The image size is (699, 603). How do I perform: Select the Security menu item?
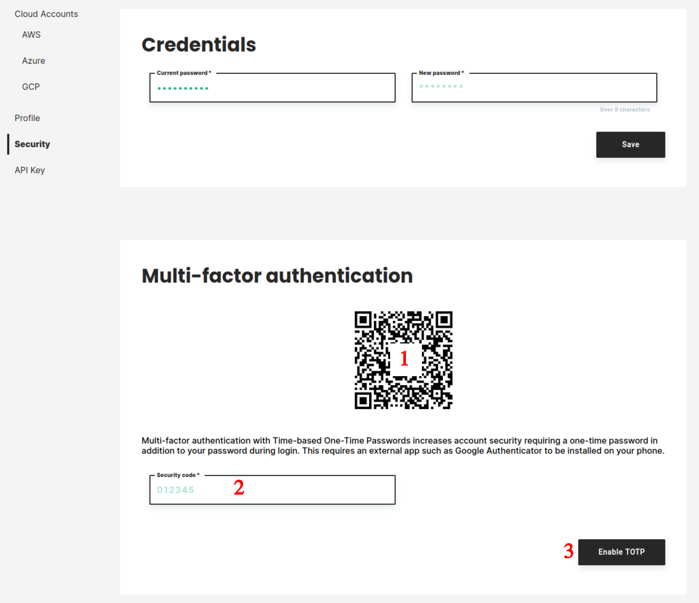pyautogui.click(x=32, y=143)
